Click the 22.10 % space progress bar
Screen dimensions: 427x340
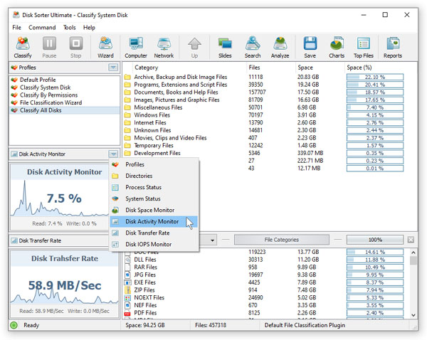tap(375, 77)
